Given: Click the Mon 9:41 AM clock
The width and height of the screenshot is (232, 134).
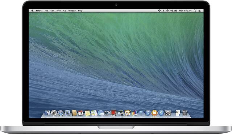Looking at the screenshot, I should pos(185,10).
